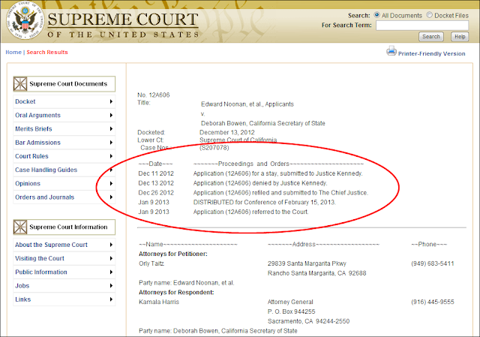Click the Search button
This screenshot has width=480, height=337.
pyautogui.click(x=431, y=37)
